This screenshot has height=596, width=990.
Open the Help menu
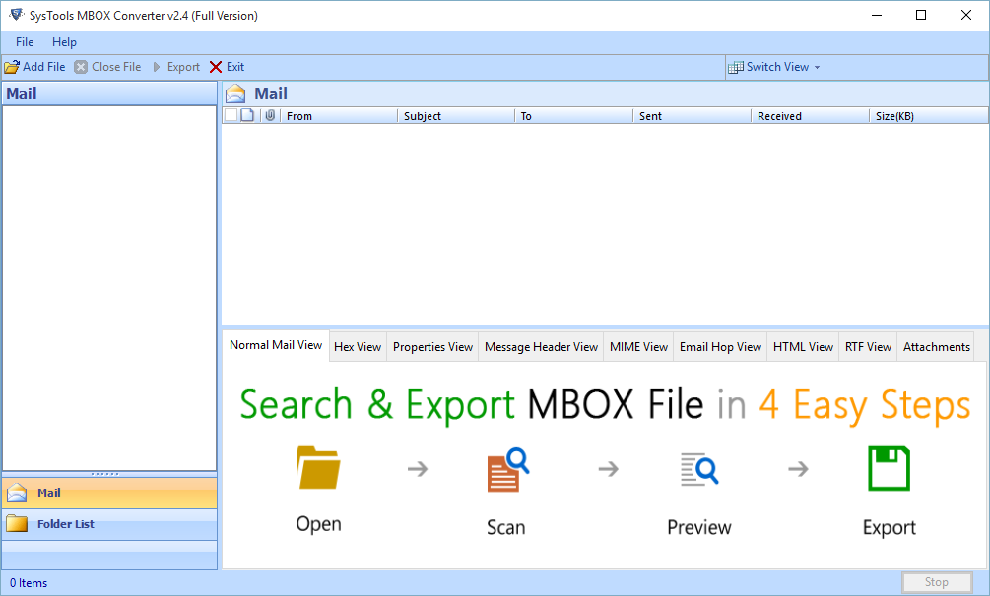click(64, 42)
